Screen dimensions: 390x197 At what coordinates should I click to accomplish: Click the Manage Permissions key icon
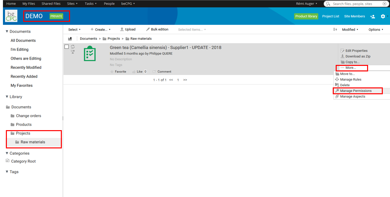[x=337, y=91]
